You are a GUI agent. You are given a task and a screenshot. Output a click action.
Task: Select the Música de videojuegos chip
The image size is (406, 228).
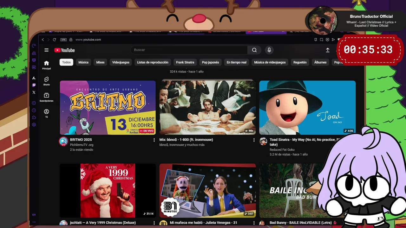270,62
